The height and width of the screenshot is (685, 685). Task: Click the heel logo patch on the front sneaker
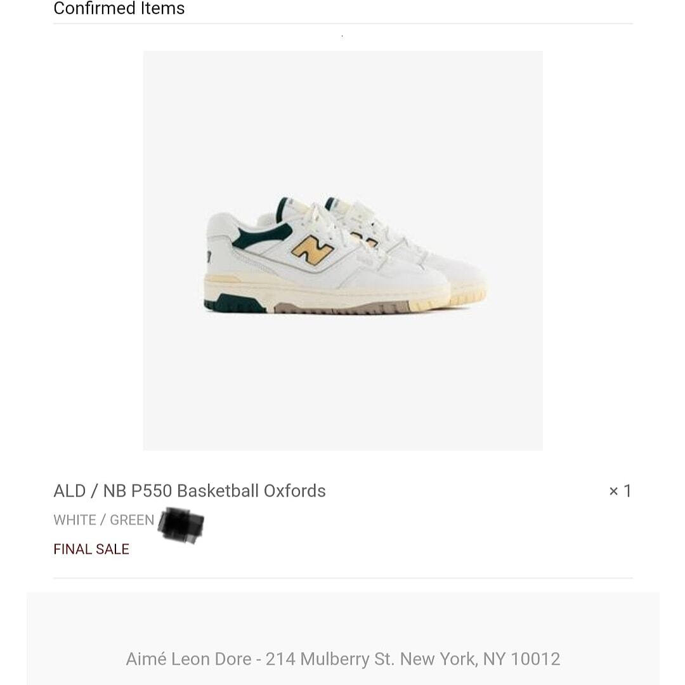tap(209, 256)
